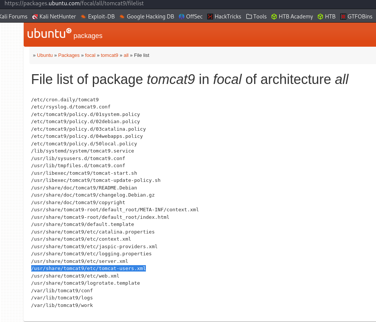Click the /etc/rsyslog.d/tomcat9.conf entry
Screen dimensions: 376x322
71,107
